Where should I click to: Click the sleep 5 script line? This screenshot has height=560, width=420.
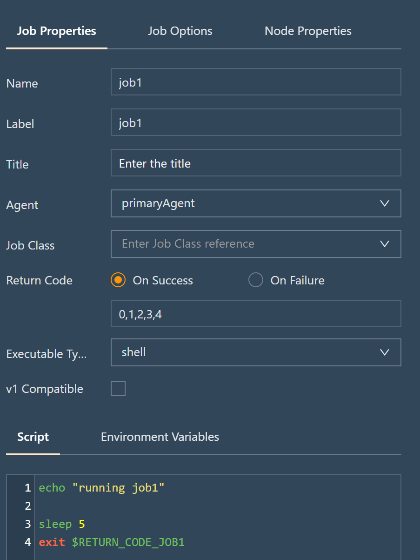62,524
